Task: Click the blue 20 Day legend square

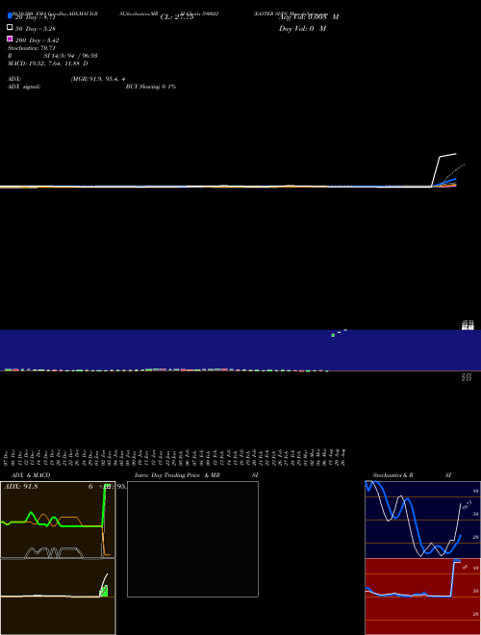Action: tap(10, 15)
